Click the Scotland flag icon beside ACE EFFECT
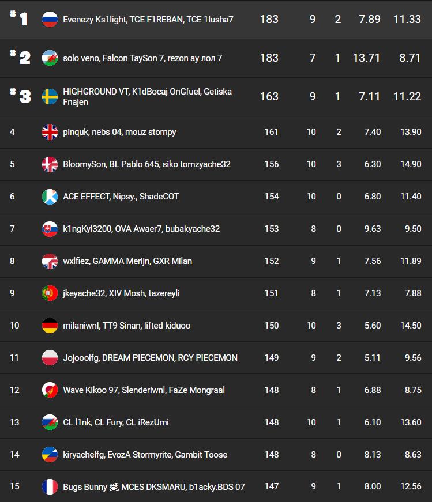432x502 pixels. [50, 197]
